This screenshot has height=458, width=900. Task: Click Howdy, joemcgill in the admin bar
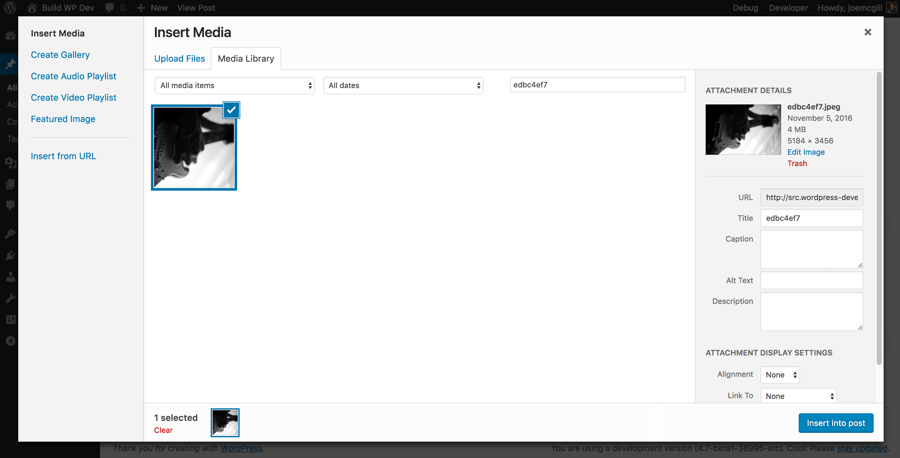pos(850,8)
